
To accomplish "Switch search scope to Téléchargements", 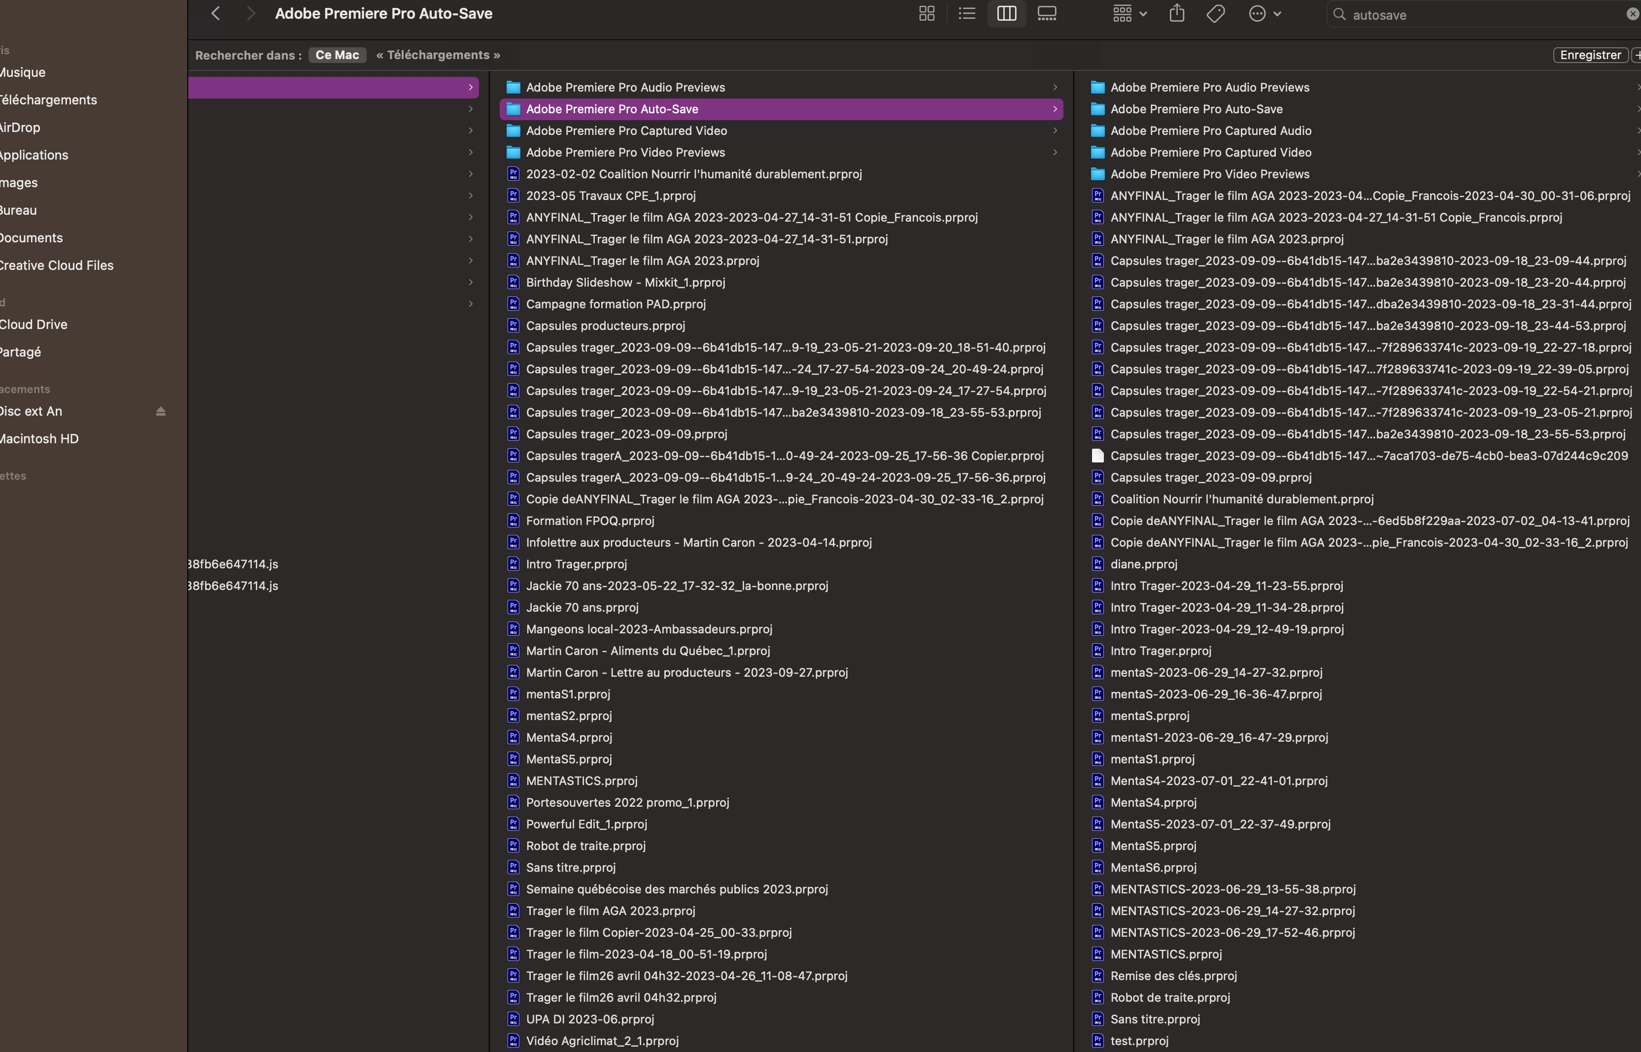I will pyautogui.click(x=438, y=55).
